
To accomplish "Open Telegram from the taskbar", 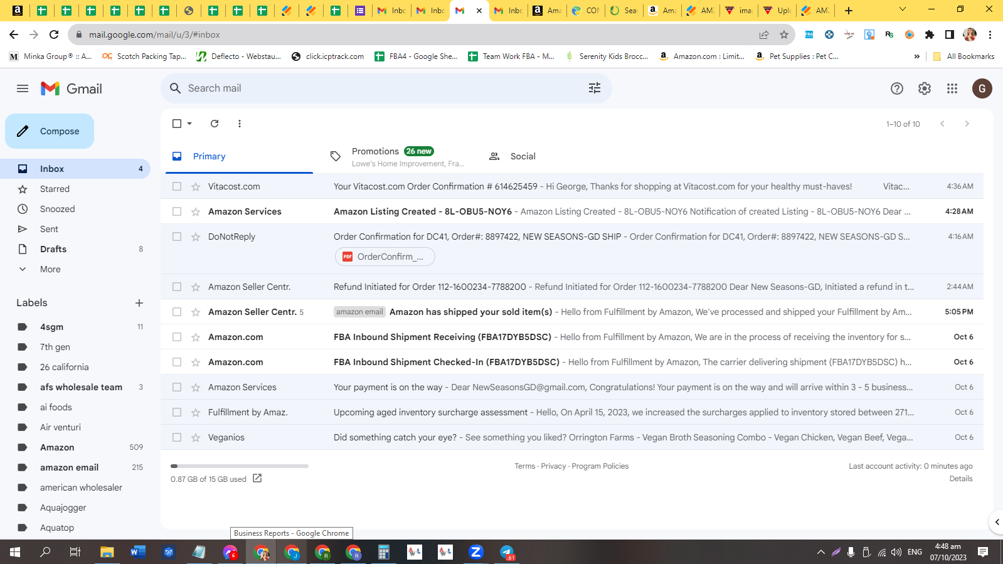I will 507,552.
